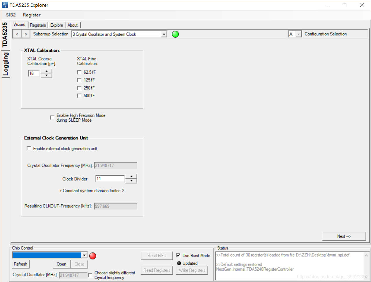This screenshot has height=282, width=371.
Task: Enable the 125 fF fine calibration checkbox
Action: pos(79,80)
